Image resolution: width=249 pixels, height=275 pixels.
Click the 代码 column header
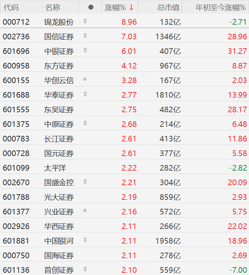pyautogui.click(x=11, y=7)
